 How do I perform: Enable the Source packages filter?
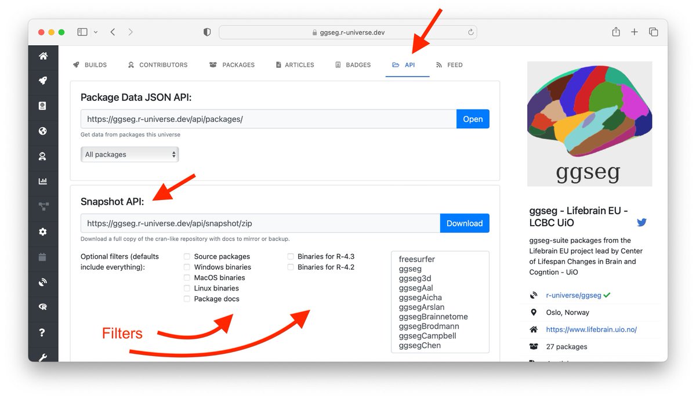[x=187, y=256]
